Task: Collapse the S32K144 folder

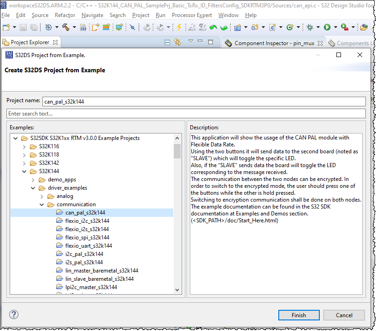Action: coord(24,172)
